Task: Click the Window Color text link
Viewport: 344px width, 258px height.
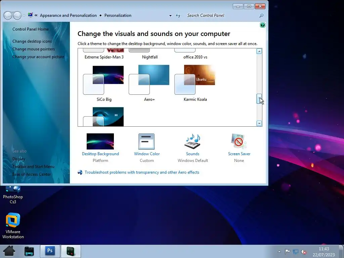Action: (147, 154)
